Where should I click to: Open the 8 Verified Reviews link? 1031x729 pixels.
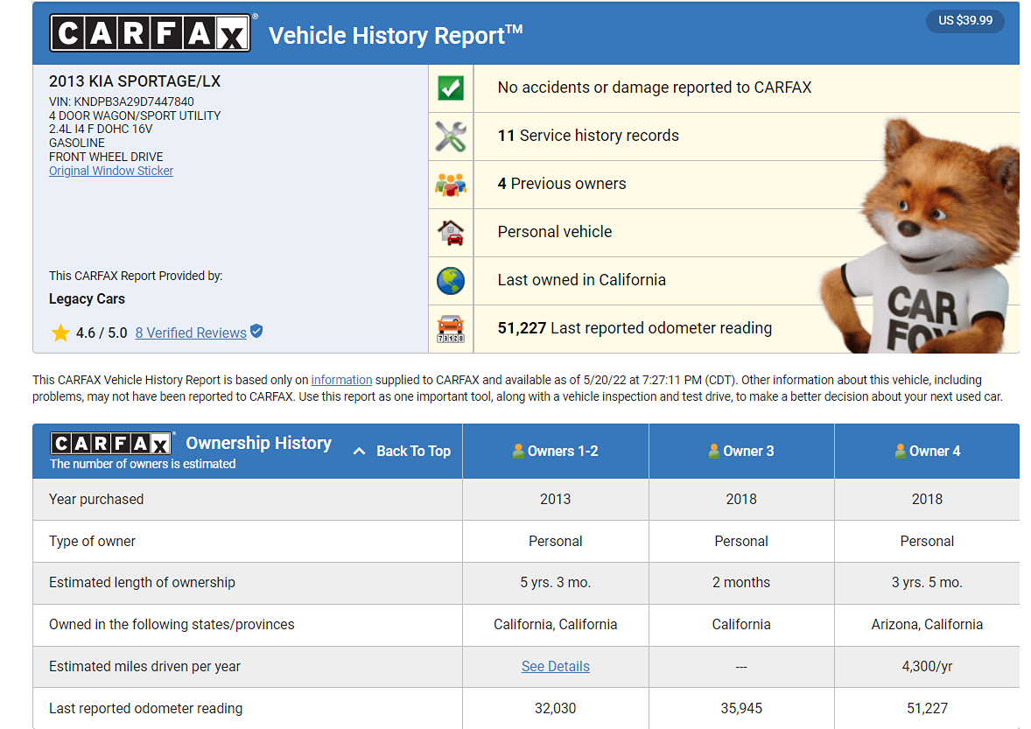click(x=191, y=333)
